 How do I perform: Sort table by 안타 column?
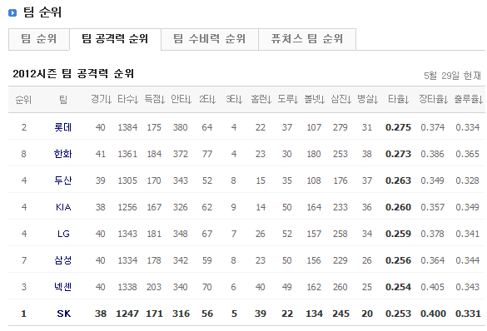click(181, 99)
